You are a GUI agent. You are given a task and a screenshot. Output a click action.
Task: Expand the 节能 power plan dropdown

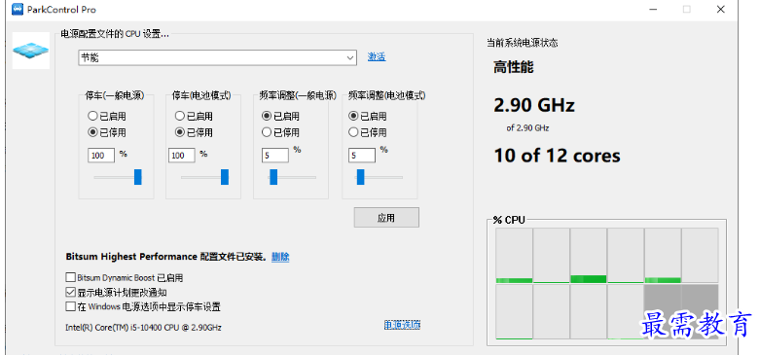click(350, 57)
